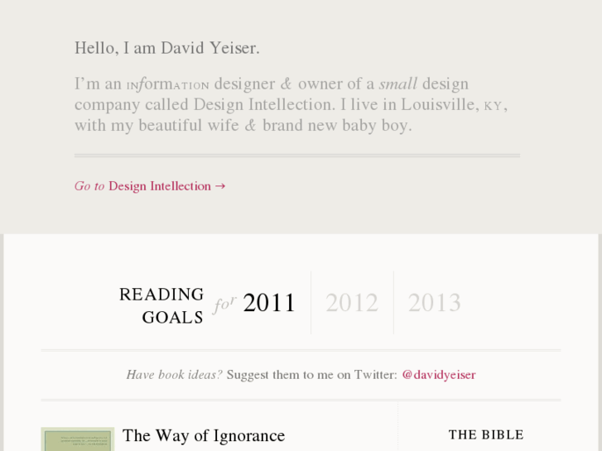Show the 2013 reading goals tab
The width and height of the screenshot is (602, 451).
coord(434,303)
